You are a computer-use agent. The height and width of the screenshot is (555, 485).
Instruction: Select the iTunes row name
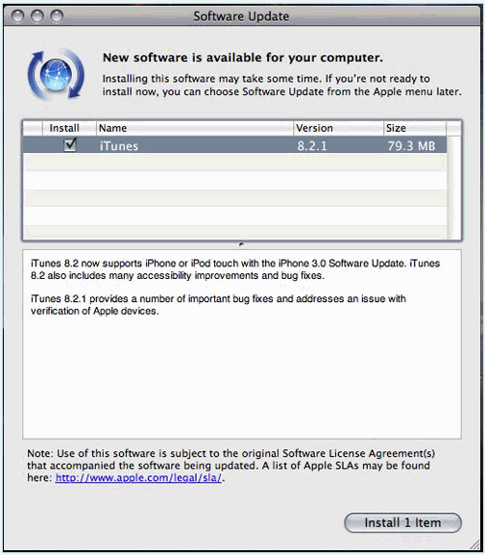pyautogui.click(x=119, y=146)
